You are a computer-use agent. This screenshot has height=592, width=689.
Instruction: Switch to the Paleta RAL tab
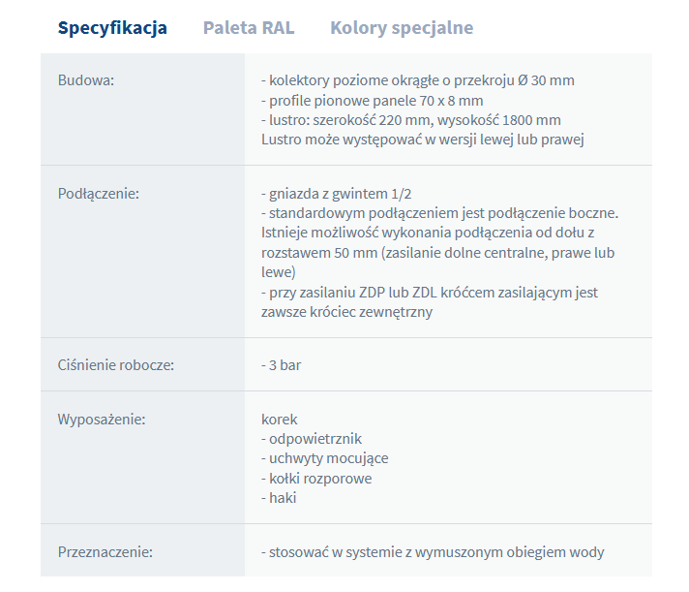click(249, 28)
